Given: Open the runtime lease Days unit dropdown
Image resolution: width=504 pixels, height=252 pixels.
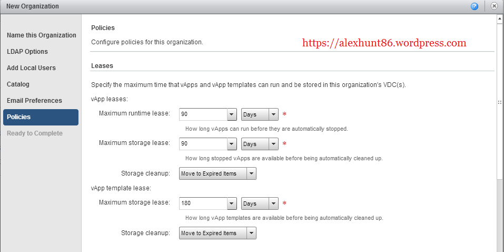Looking at the screenshot, I should 260,114.
